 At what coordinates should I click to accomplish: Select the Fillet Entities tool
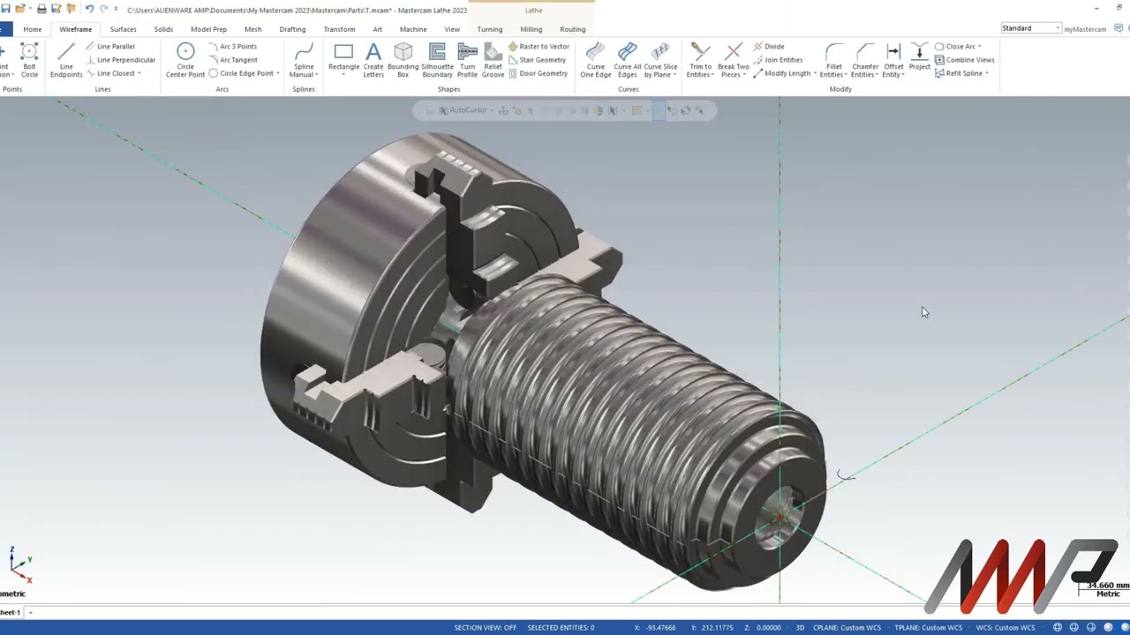pyautogui.click(x=834, y=60)
